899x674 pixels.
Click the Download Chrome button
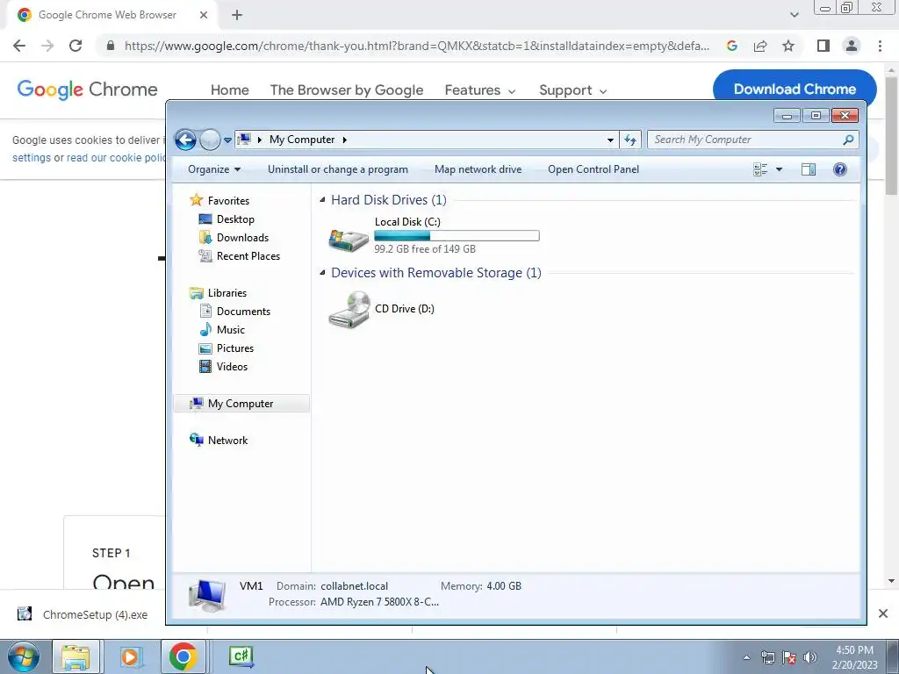pos(795,89)
